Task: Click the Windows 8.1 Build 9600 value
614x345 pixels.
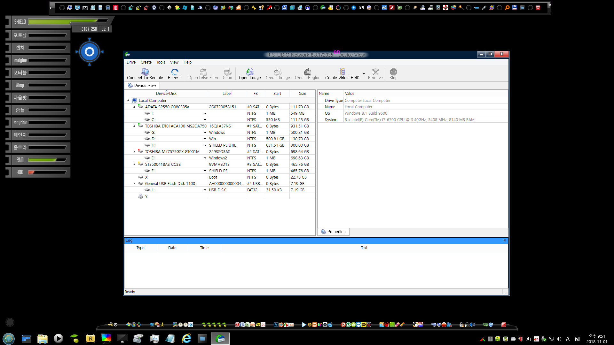Action: click(x=366, y=113)
